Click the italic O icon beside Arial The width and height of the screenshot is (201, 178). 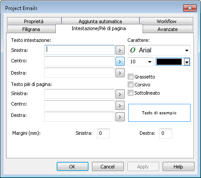pos(133,50)
